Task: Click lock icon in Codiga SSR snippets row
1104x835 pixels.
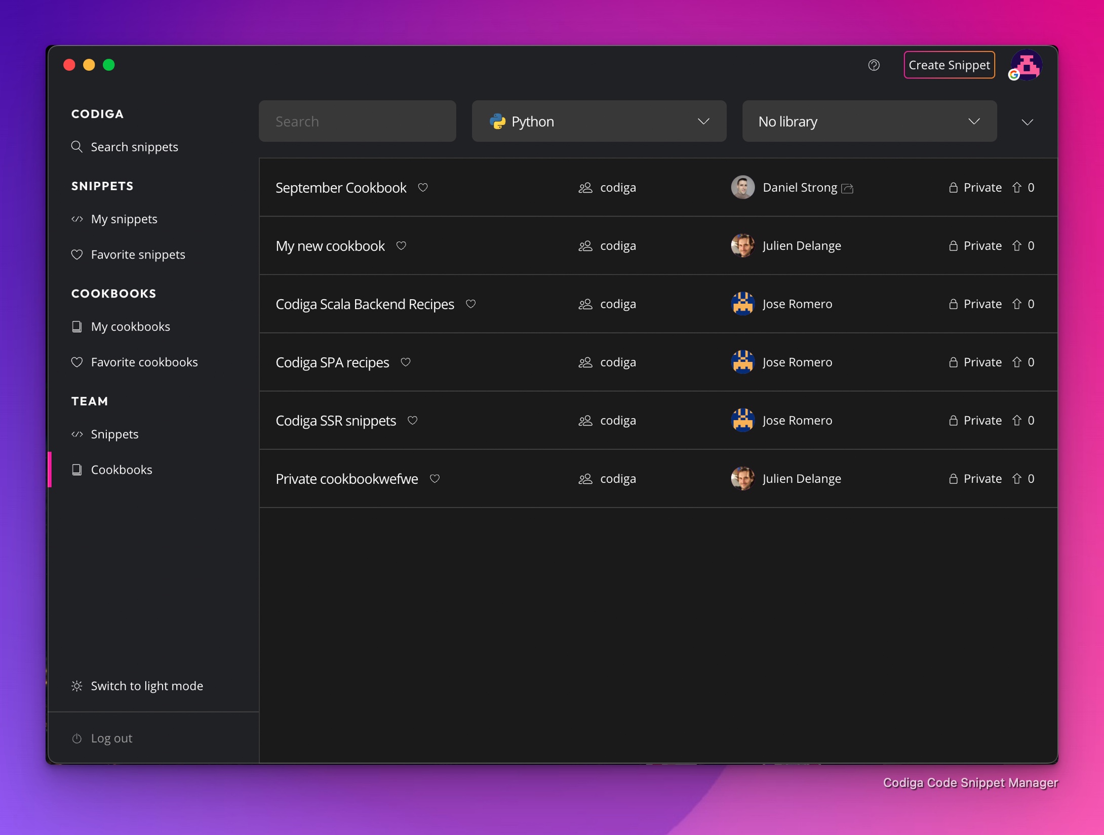Action: (x=953, y=421)
